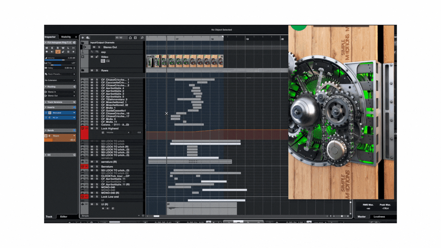Screen dimensions: 441x248
Task: Click the Add Track plus icon
Action: (x=83, y=38)
